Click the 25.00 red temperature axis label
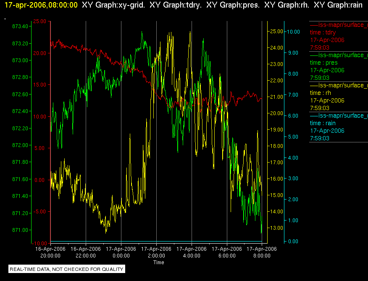Viewport: 368px width, 281px height. point(39,21)
